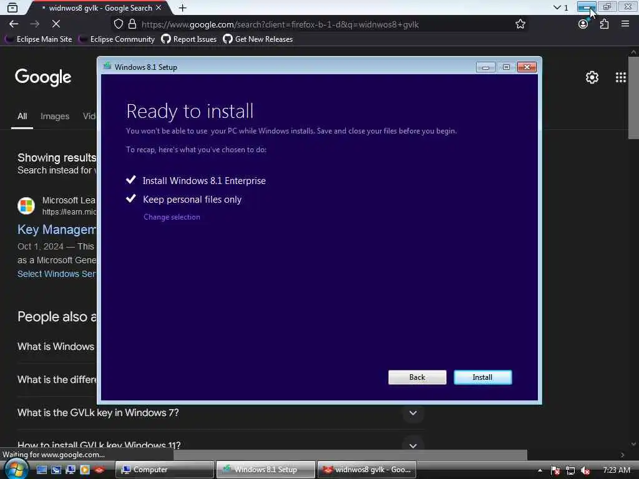Click the Google logo
The width and height of the screenshot is (639, 479).
click(43, 77)
